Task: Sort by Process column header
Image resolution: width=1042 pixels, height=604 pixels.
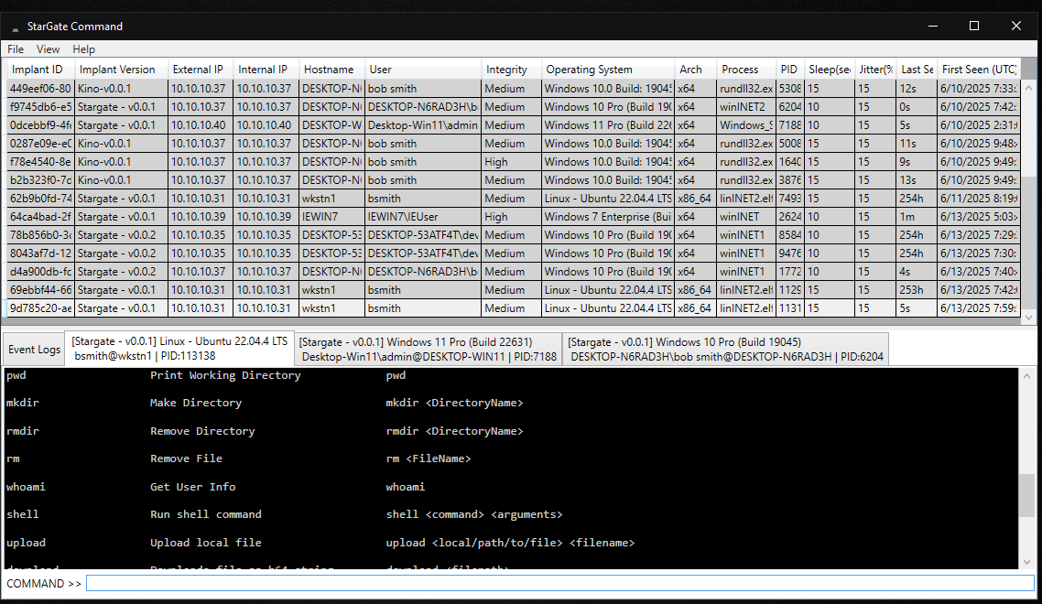Action: pos(746,70)
